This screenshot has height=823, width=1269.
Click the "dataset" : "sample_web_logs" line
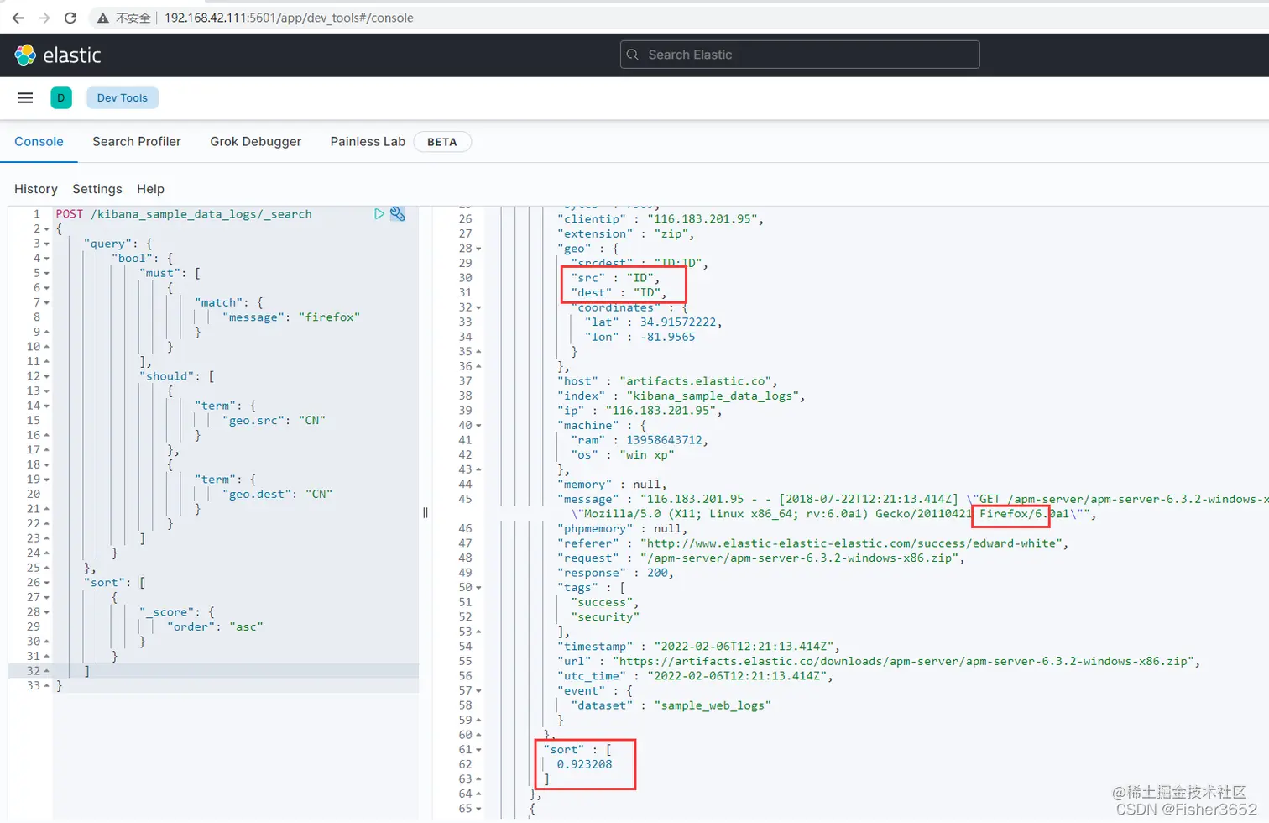671,705
